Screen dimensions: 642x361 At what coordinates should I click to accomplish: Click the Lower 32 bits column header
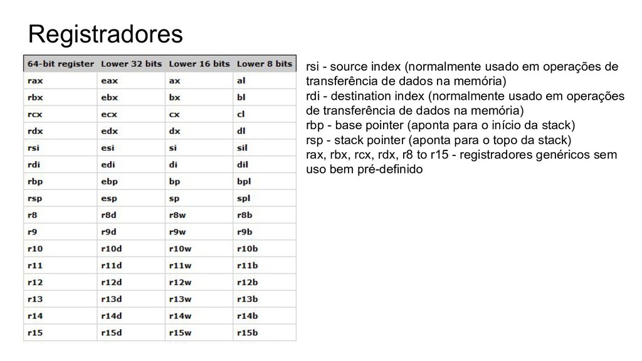(132, 64)
